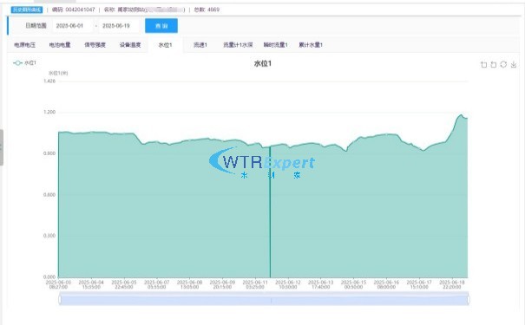Click the zoom reset (undo zoom) chart icon
The height and width of the screenshot is (325, 525).
coord(494,64)
